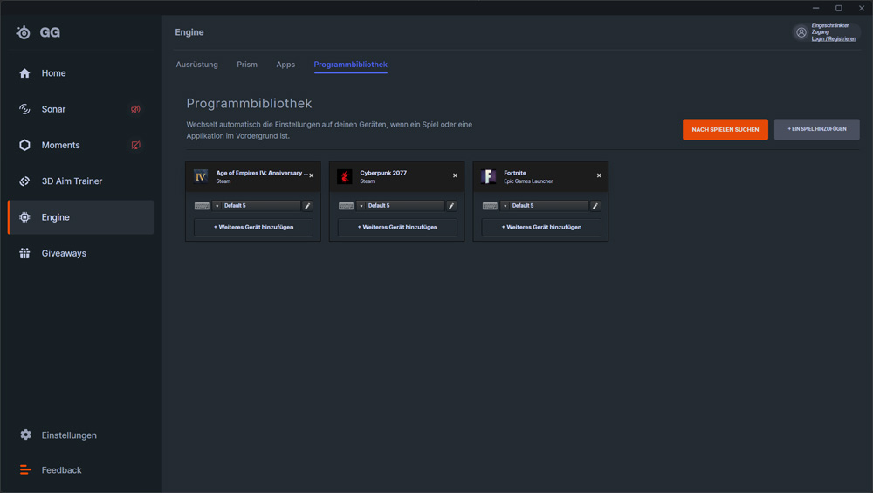
Task: Remove Fortnite card with the X
Action: tap(599, 175)
